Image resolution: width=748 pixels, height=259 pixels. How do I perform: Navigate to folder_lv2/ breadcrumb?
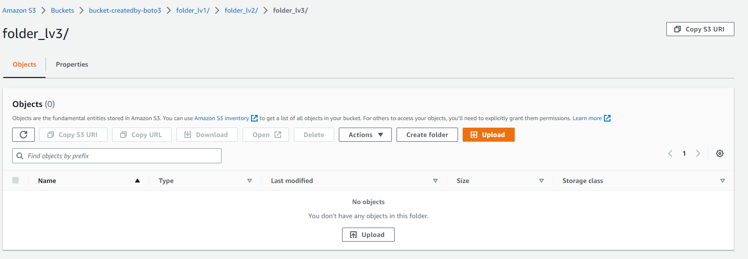[241, 10]
